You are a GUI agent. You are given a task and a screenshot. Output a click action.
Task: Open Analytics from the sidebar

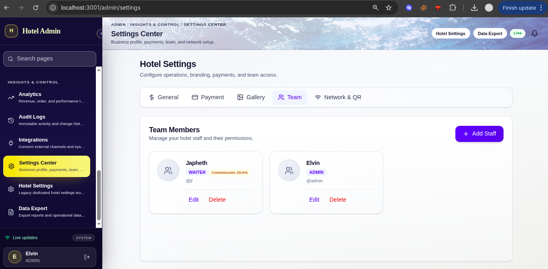pyautogui.click(x=47, y=97)
